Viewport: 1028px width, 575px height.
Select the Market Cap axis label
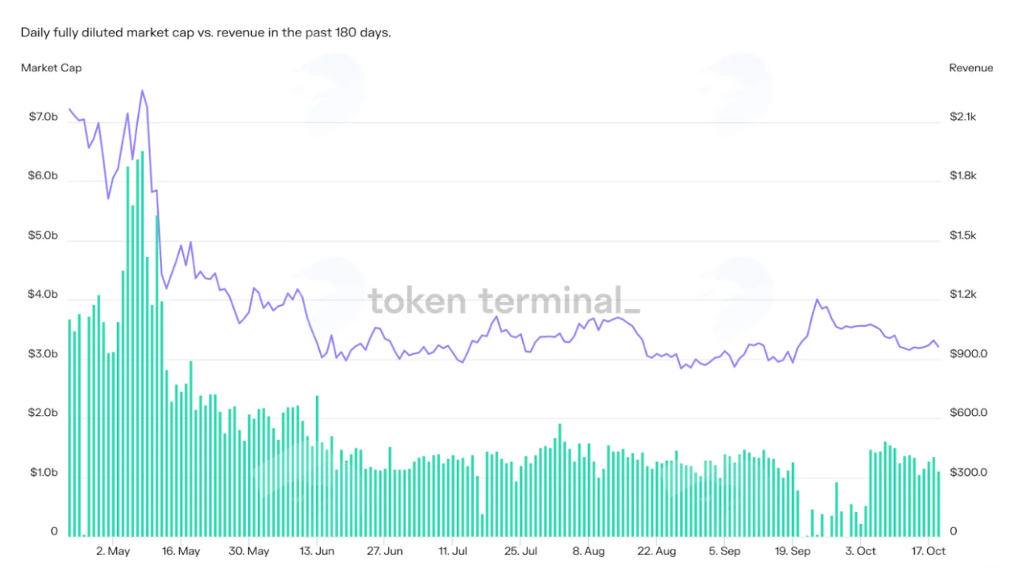(51, 68)
